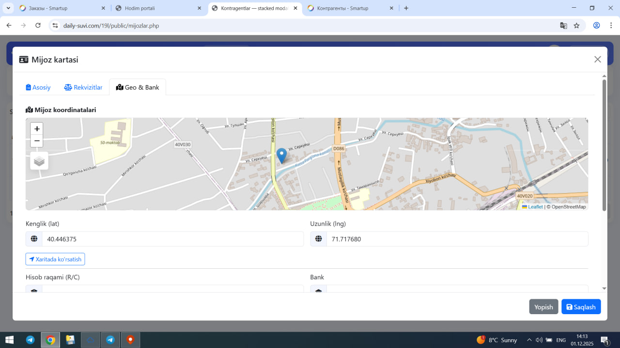The height and width of the screenshot is (348, 620).
Task: Zoom in on the map
Action: click(37, 129)
